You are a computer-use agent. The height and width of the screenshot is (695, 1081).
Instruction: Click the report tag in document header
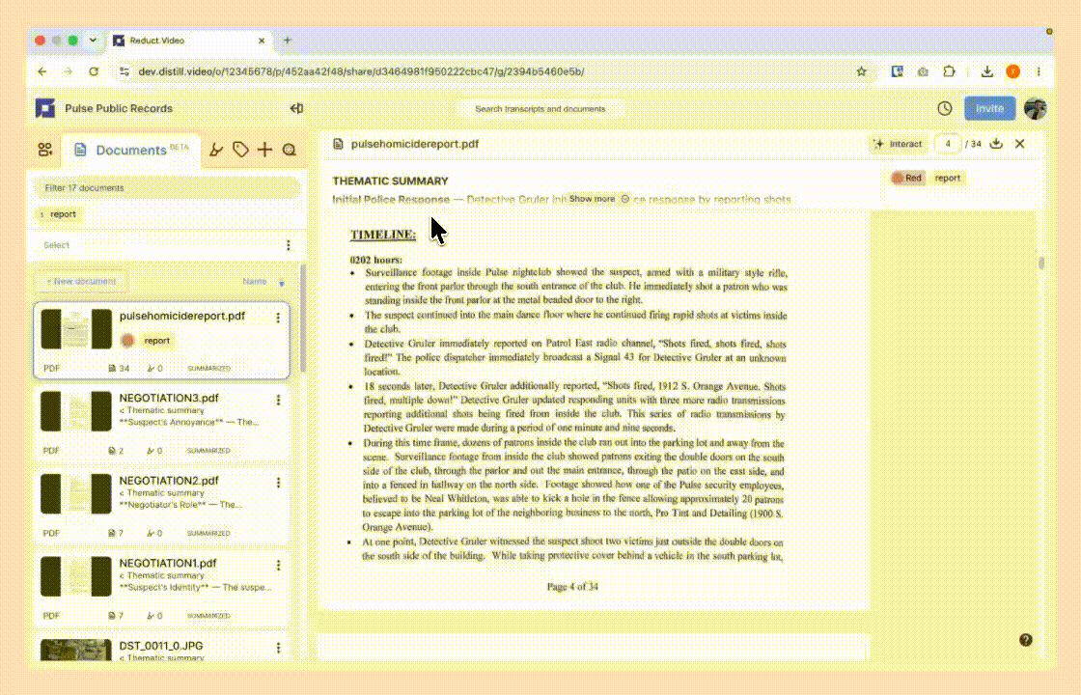(947, 178)
